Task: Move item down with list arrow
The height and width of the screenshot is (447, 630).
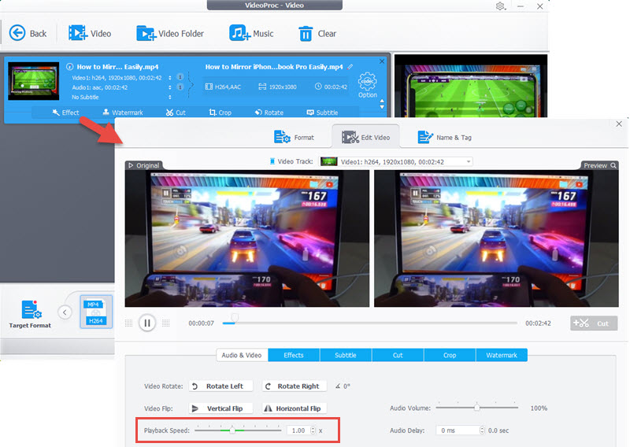Action: 382,107
